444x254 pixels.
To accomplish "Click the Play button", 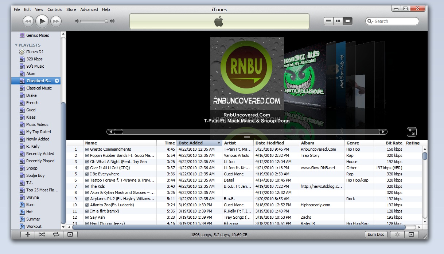I will [x=42, y=21].
